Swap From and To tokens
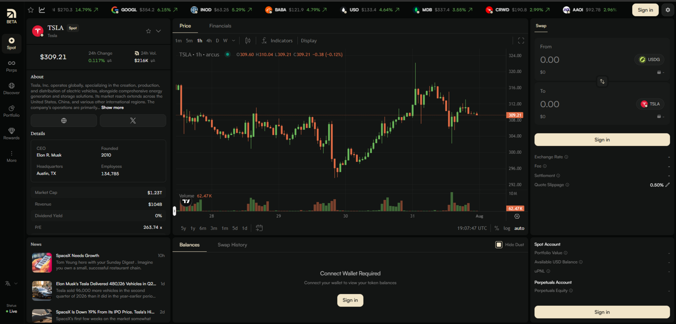 [x=602, y=82]
